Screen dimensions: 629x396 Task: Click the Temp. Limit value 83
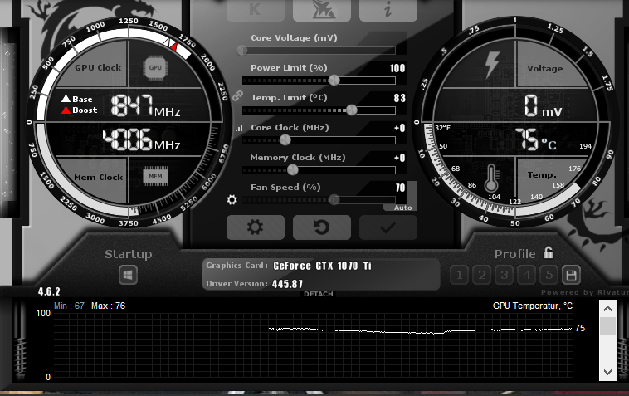tap(399, 98)
